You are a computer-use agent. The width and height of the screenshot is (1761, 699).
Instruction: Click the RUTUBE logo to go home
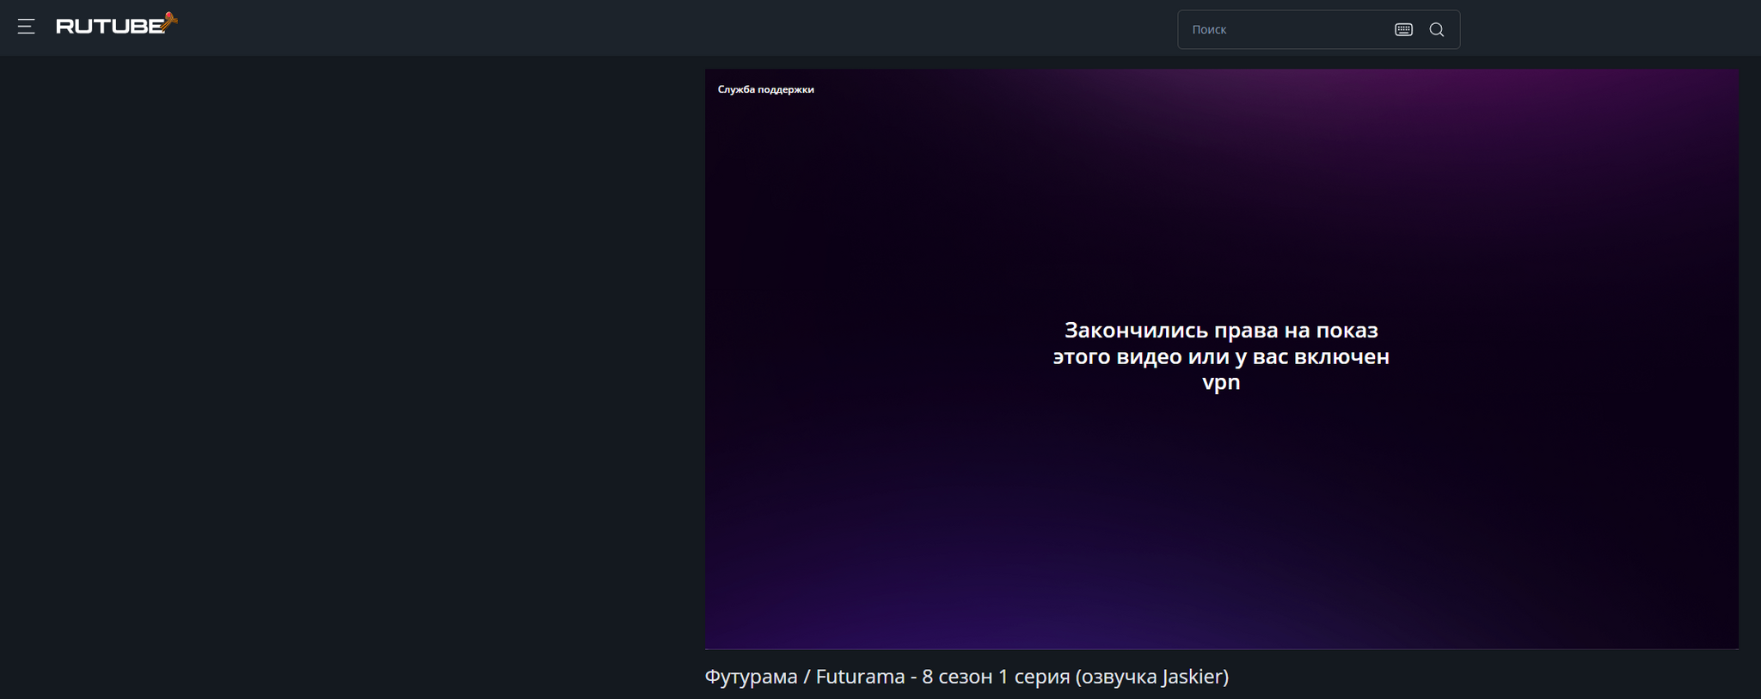109,26
